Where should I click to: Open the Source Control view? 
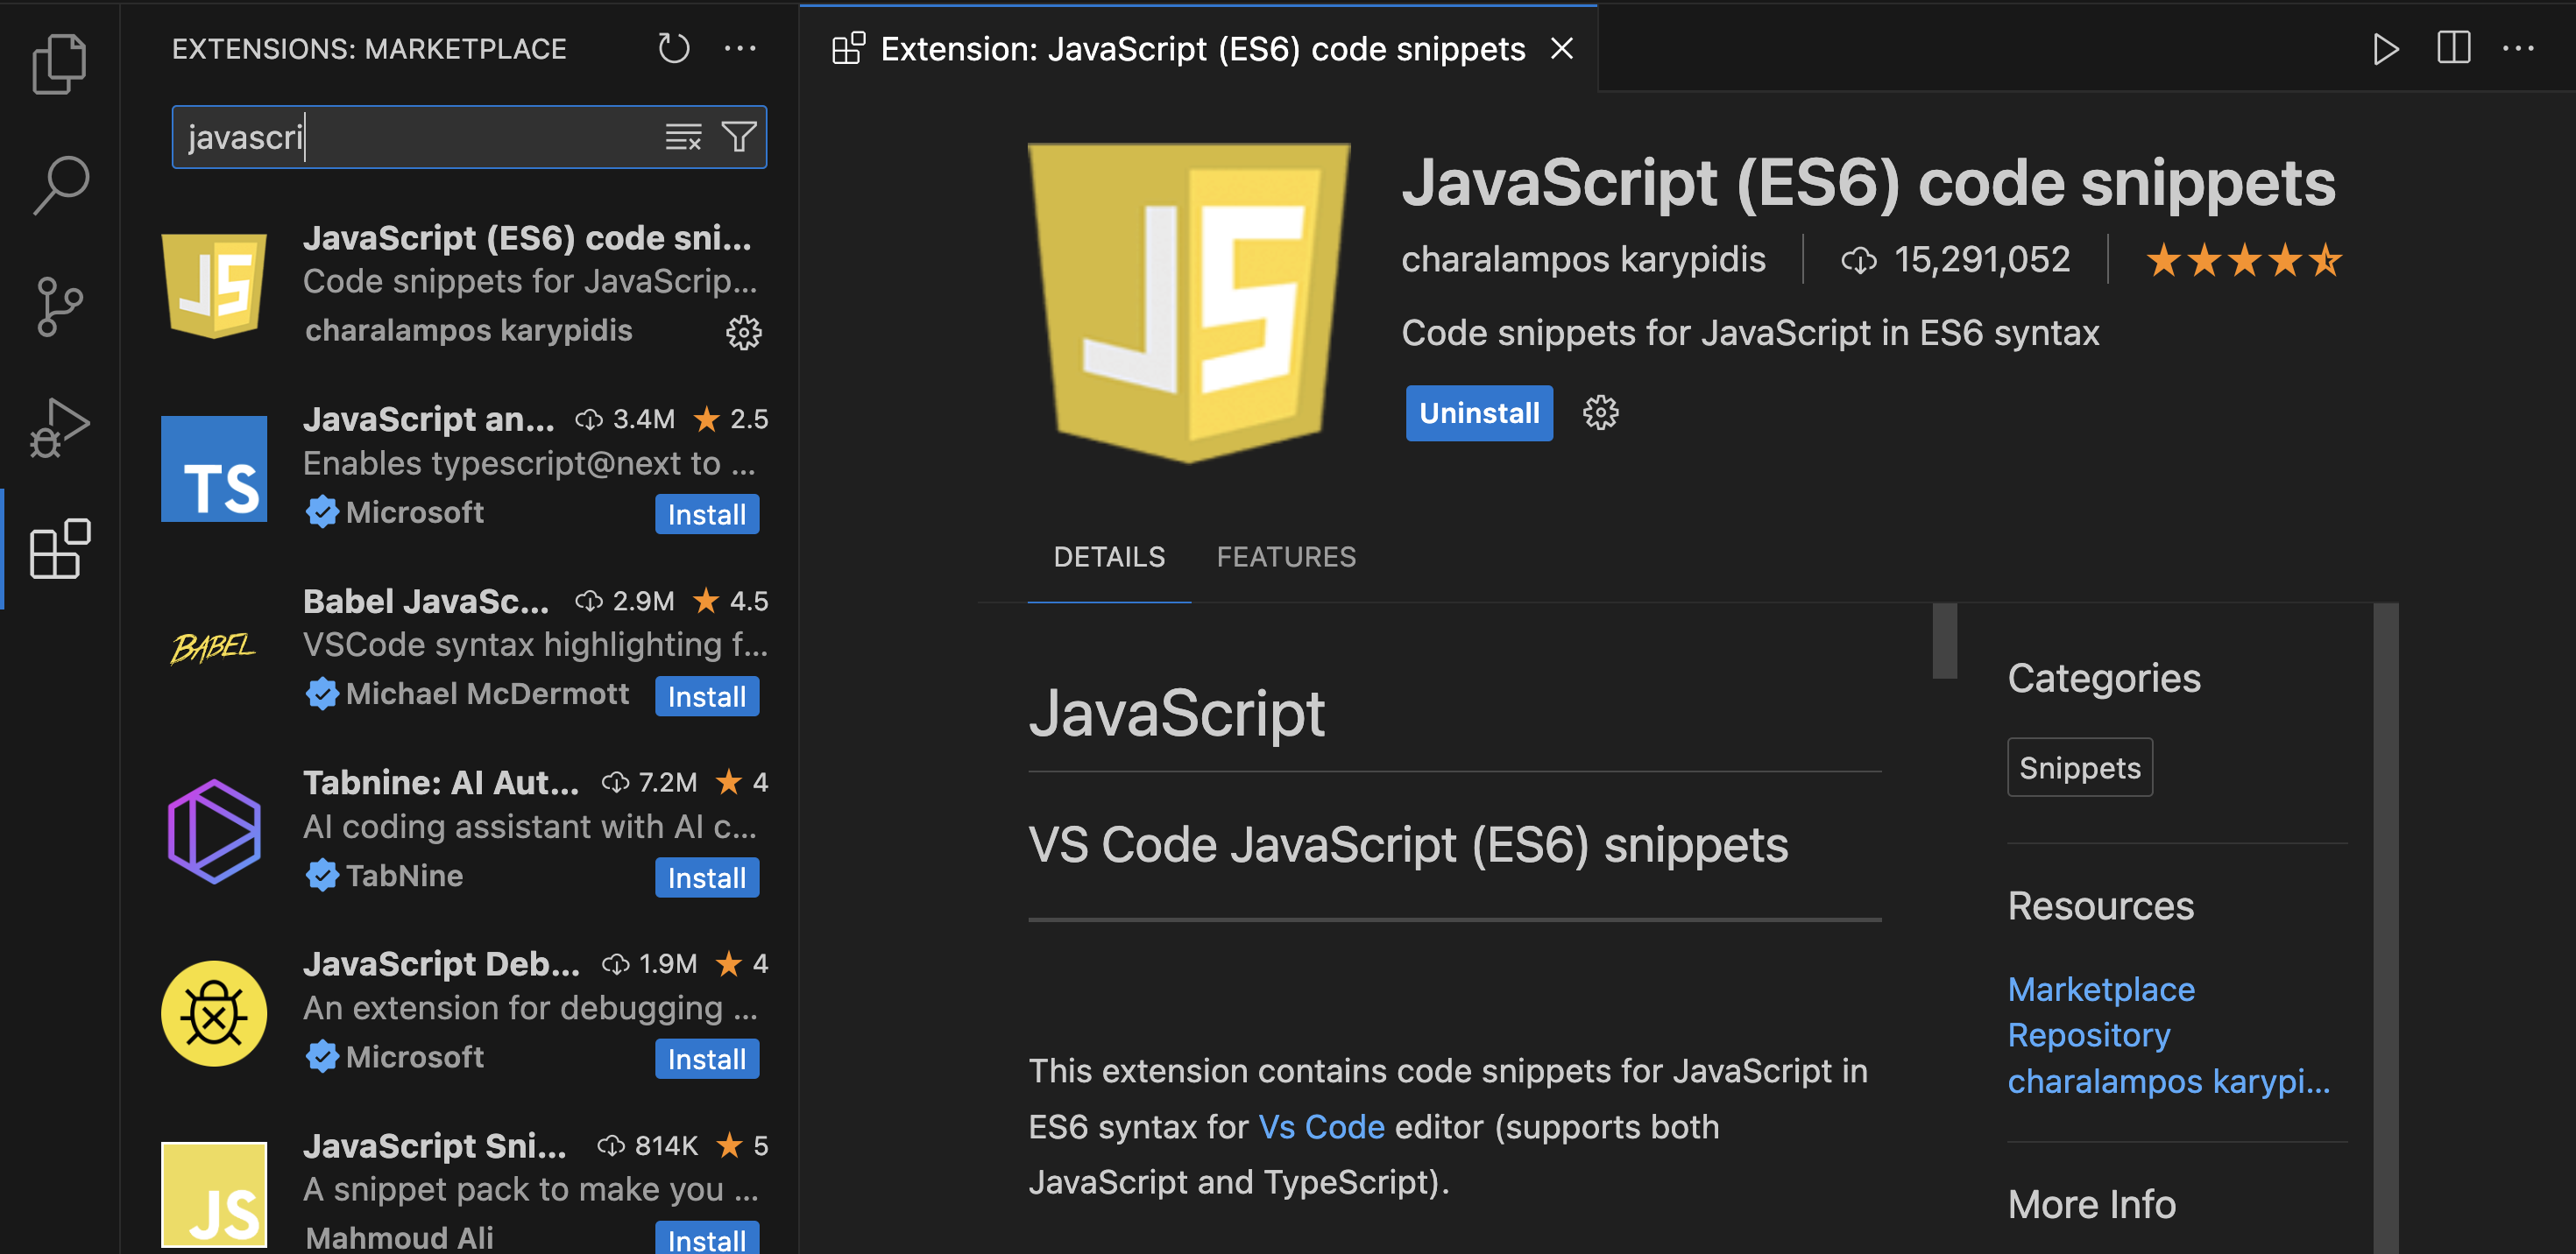(x=60, y=306)
